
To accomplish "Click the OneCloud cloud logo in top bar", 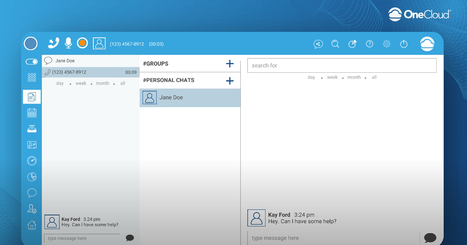I will (x=427, y=44).
